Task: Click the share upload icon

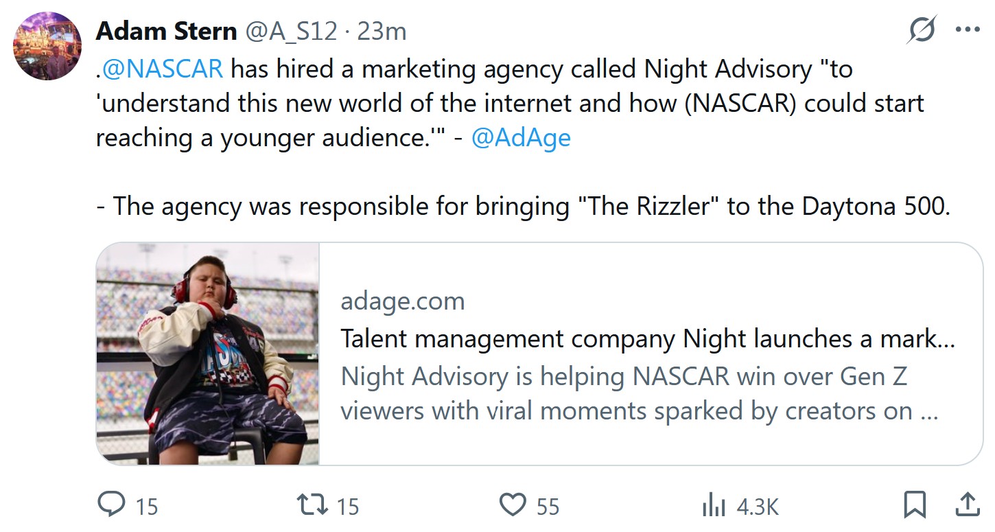Action: [x=967, y=505]
